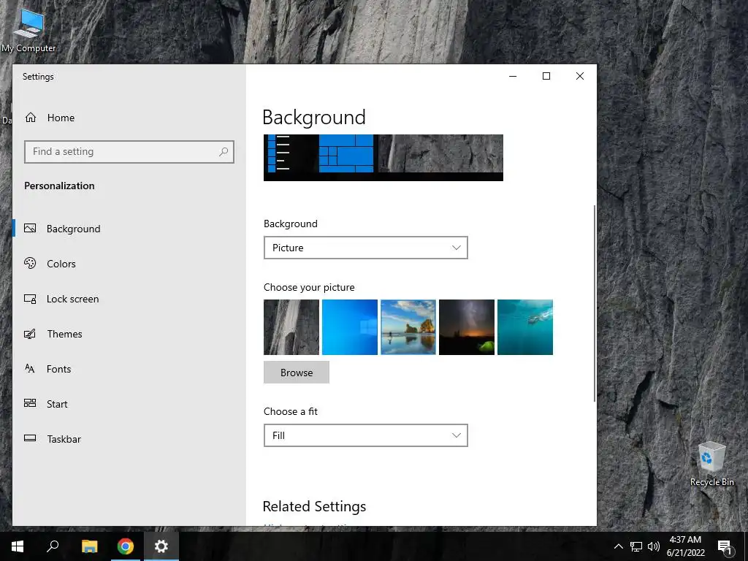The width and height of the screenshot is (748, 561).
Task: Minimize the Settings window
Action: click(x=513, y=76)
